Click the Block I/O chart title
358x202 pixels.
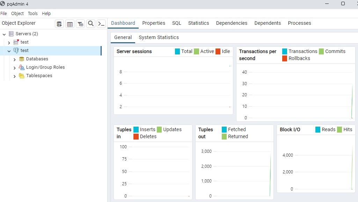(x=290, y=130)
